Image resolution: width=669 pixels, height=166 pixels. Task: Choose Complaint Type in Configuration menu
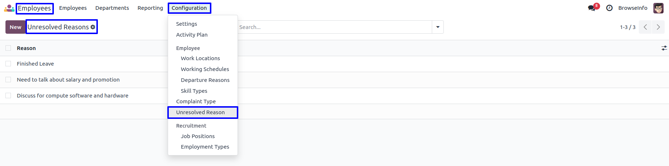(196, 101)
